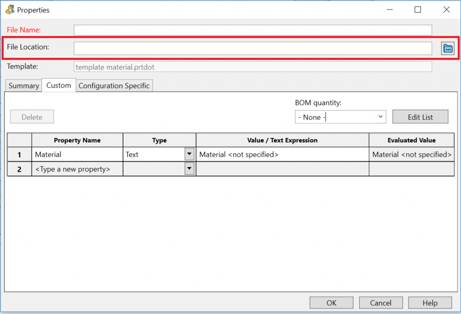Open Type dropdown arrow for Material row
Screen dimensions: 461x314
click(190, 155)
